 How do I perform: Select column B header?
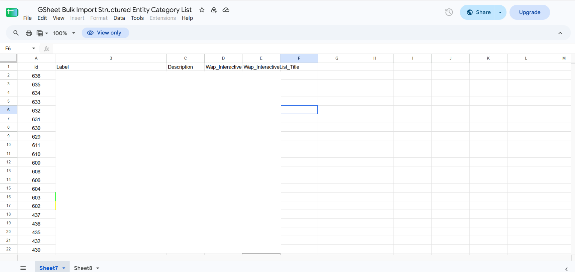111,58
